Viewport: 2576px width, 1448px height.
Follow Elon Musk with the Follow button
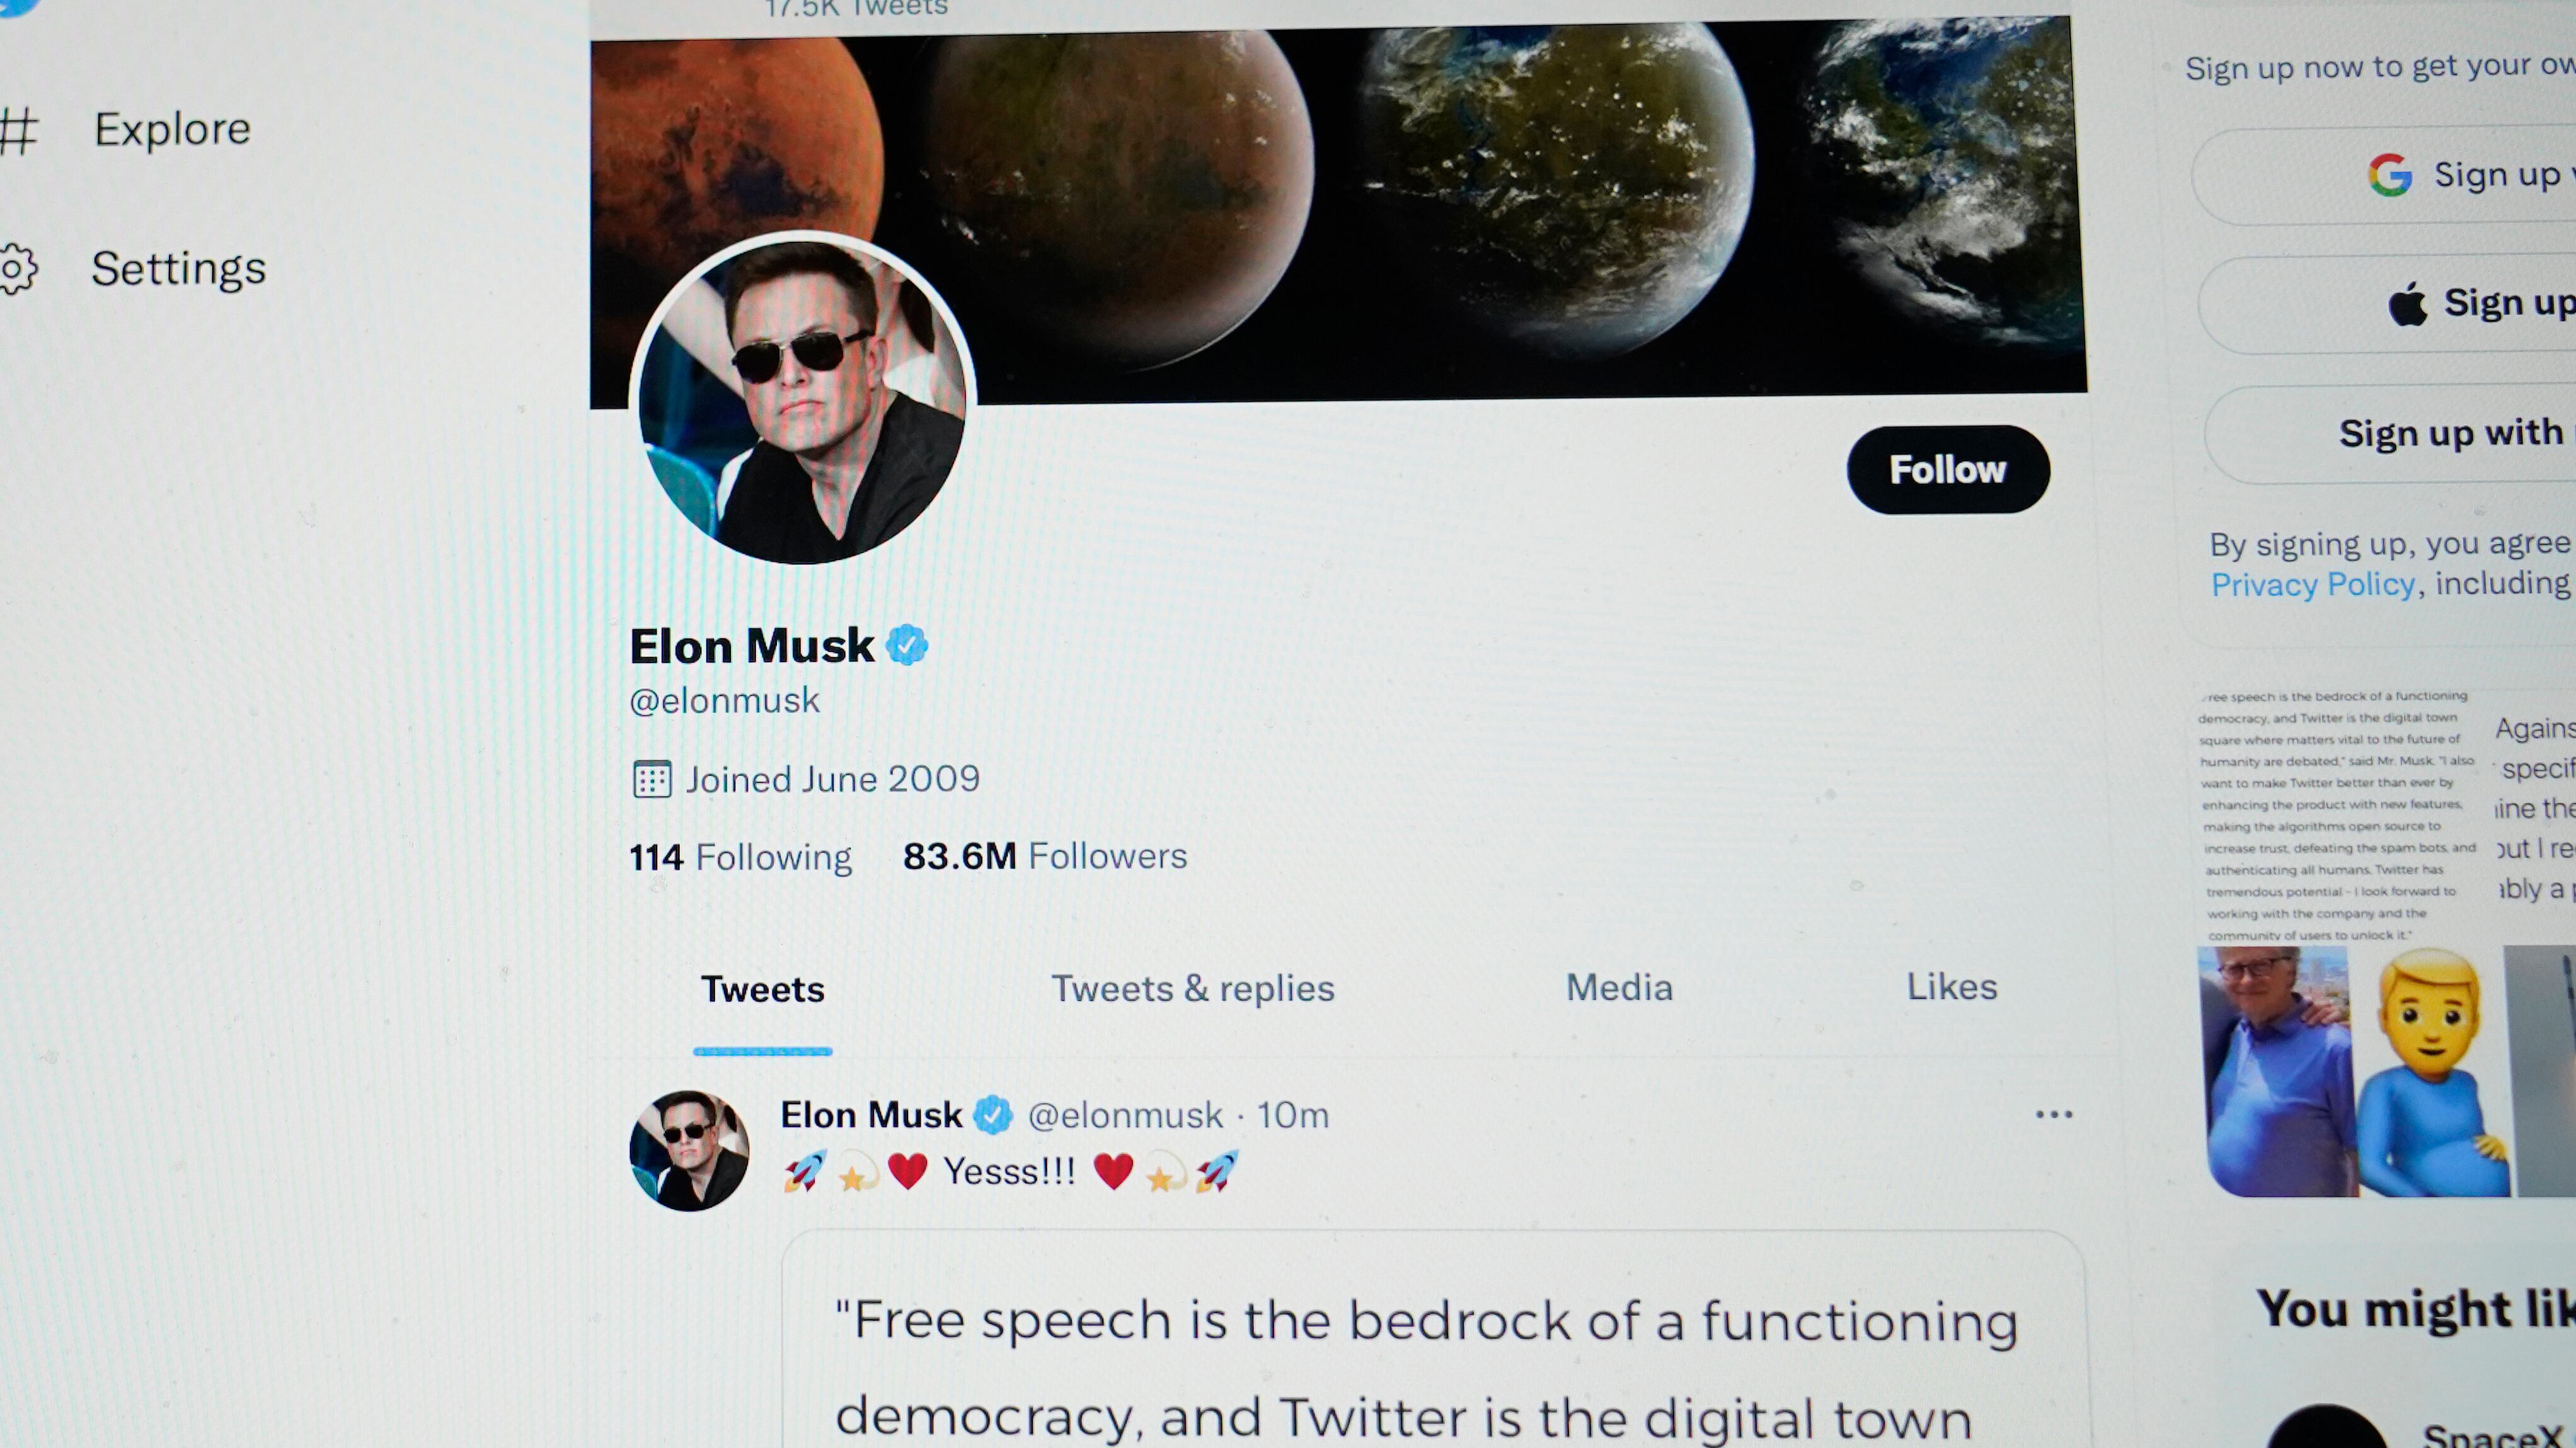pos(1948,470)
